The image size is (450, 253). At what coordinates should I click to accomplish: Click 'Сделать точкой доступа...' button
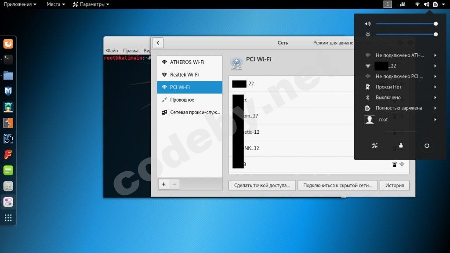tap(262, 185)
